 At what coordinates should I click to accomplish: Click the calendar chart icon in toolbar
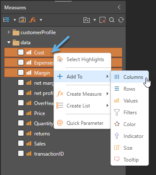click(22, 20)
